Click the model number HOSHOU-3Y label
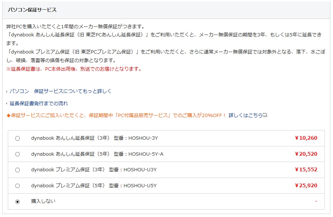333x217 pixels. [143, 138]
